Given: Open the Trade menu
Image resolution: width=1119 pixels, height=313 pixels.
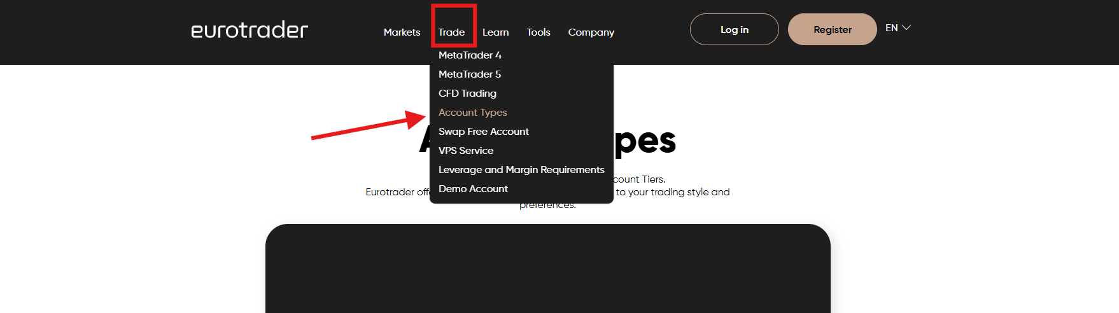Looking at the screenshot, I should 451,32.
